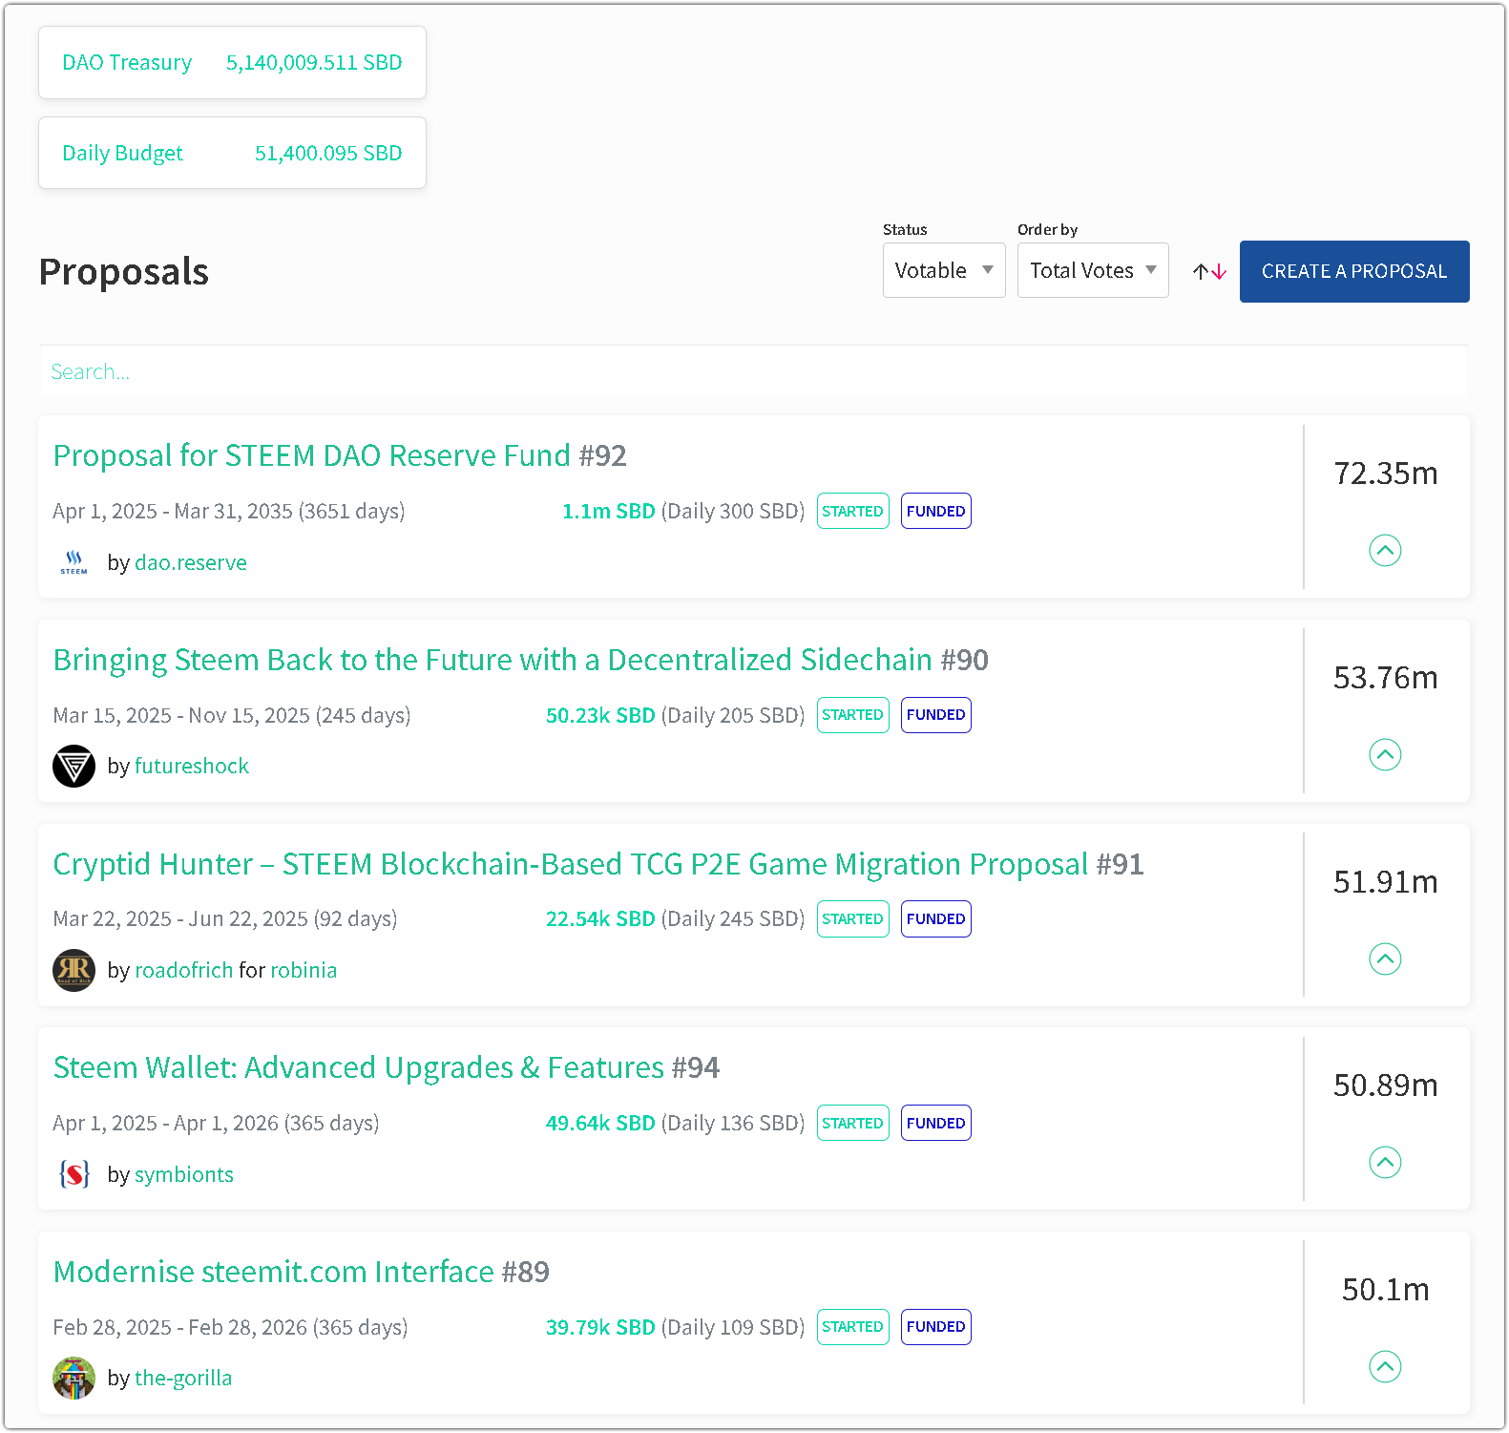This screenshot has height=1433, width=1509.
Task: Open the Order by Total Votes dropdown
Action: (1093, 270)
